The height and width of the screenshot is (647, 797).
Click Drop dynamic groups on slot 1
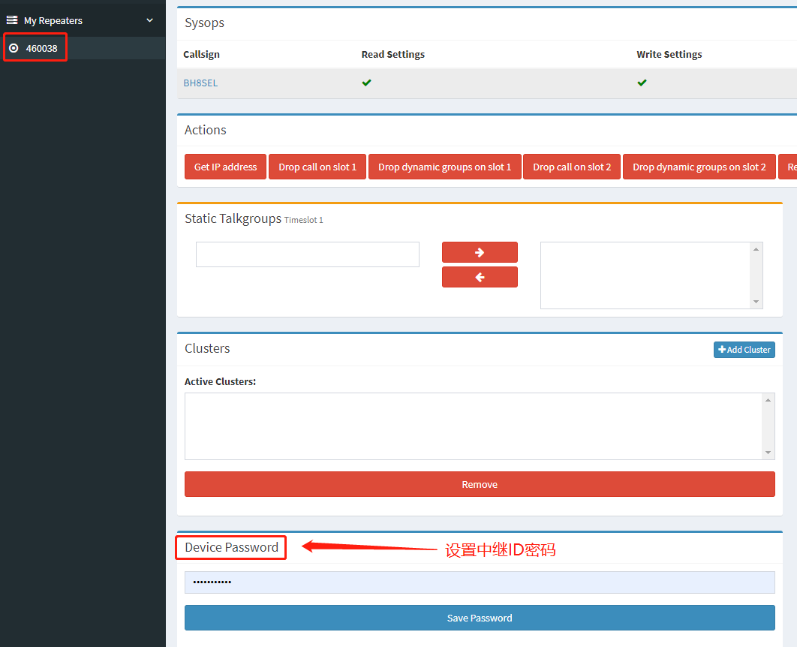[x=444, y=167]
